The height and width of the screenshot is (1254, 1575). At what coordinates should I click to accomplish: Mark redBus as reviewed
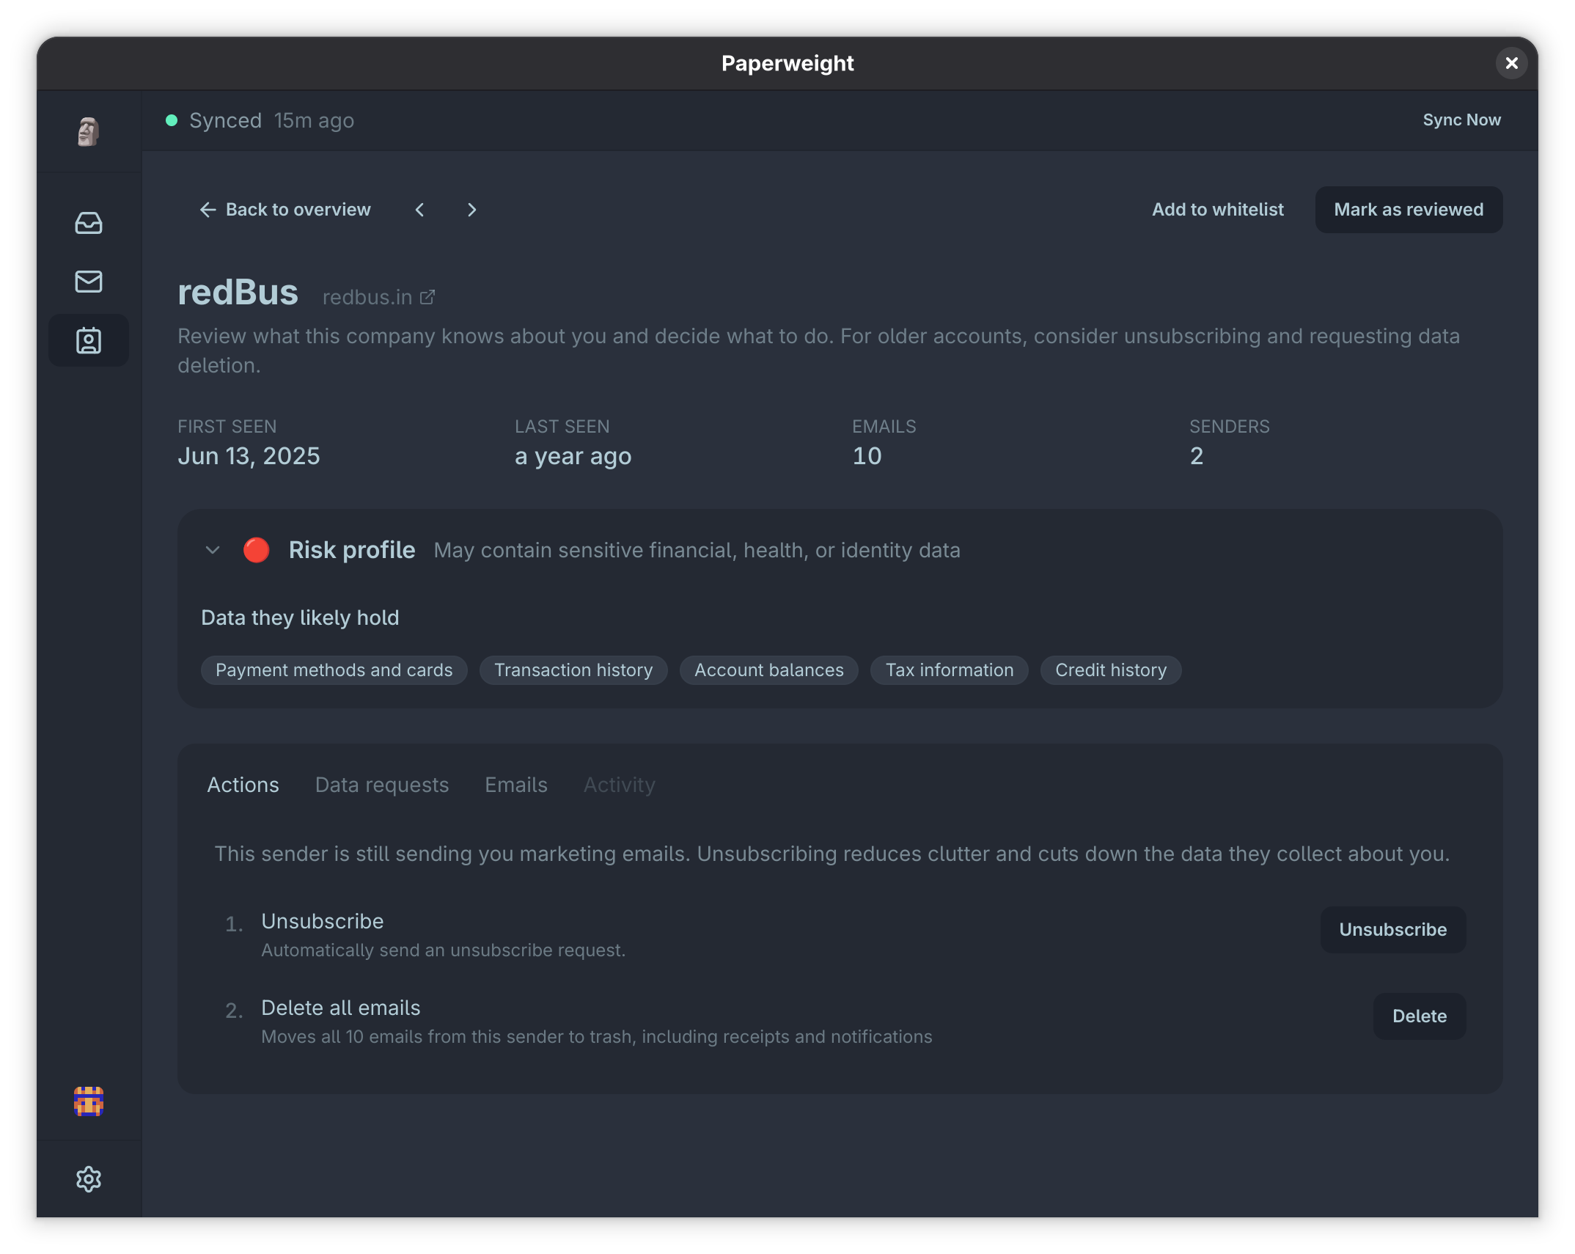pyautogui.click(x=1409, y=210)
